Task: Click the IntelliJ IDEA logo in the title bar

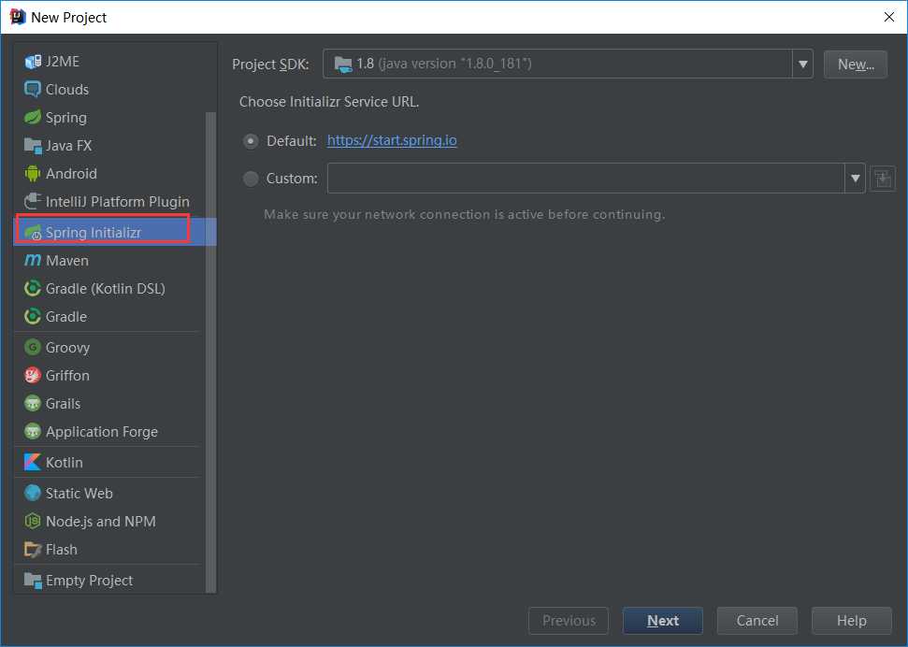Action: pyautogui.click(x=18, y=17)
